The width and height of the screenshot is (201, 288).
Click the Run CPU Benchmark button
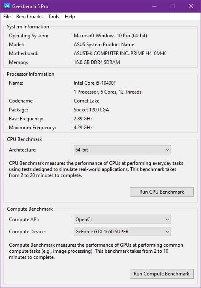coord(162,192)
